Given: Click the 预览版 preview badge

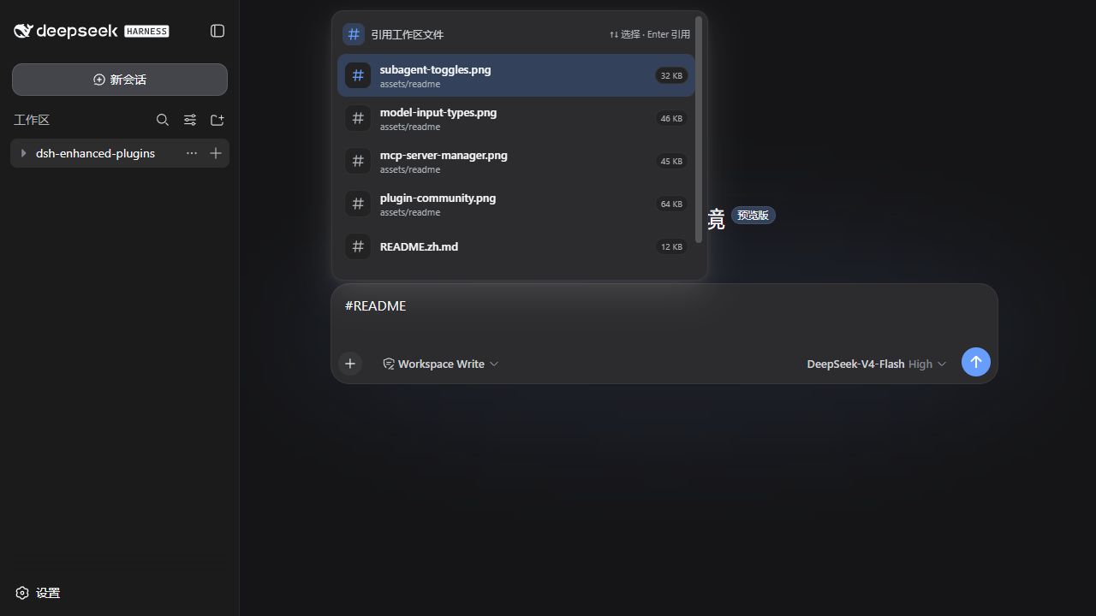Looking at the screenshot, I should [753, 216].
